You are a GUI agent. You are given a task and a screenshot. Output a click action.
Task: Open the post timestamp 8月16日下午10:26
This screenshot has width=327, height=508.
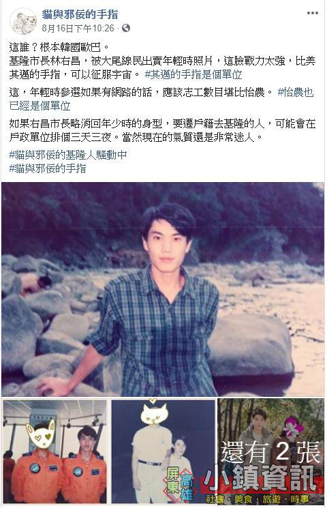[x=78, y=29]
